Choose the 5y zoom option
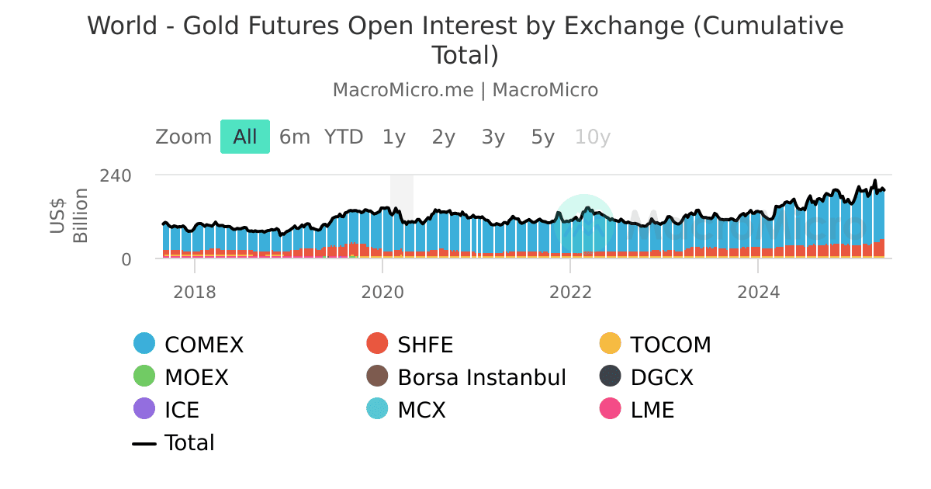Screen dimensions: 931x489 543,137
